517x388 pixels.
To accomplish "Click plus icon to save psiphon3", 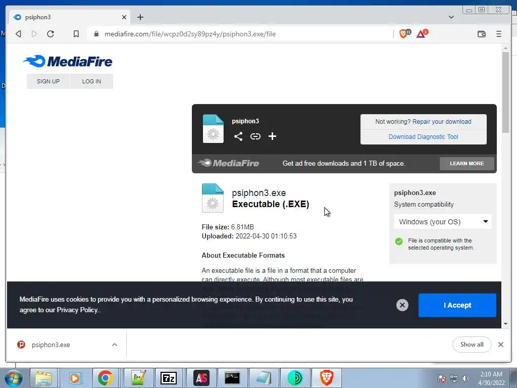I will coord(272,136).
